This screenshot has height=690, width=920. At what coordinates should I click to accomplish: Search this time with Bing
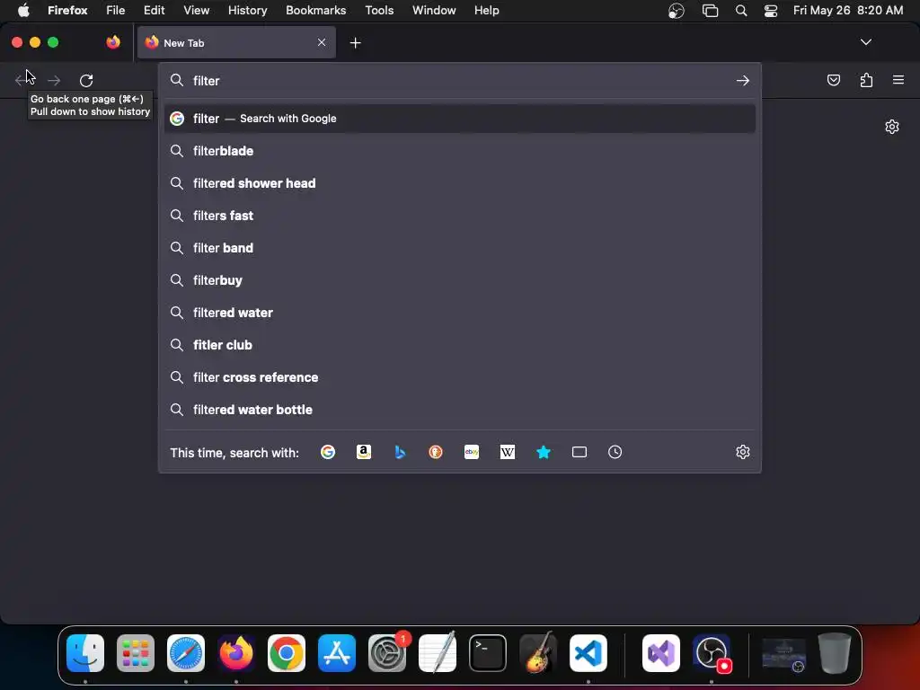point(400,452)
